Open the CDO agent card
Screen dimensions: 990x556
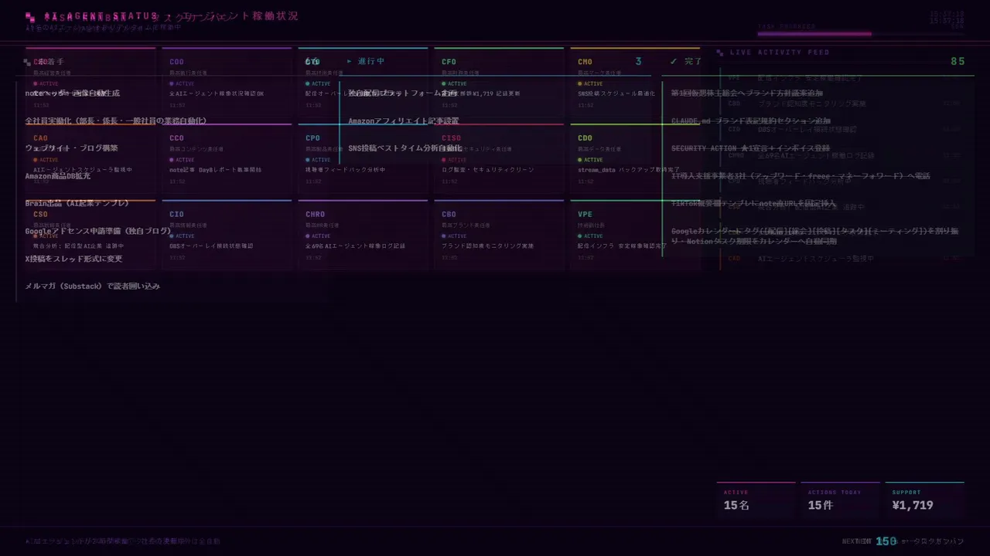coord(635,158)
